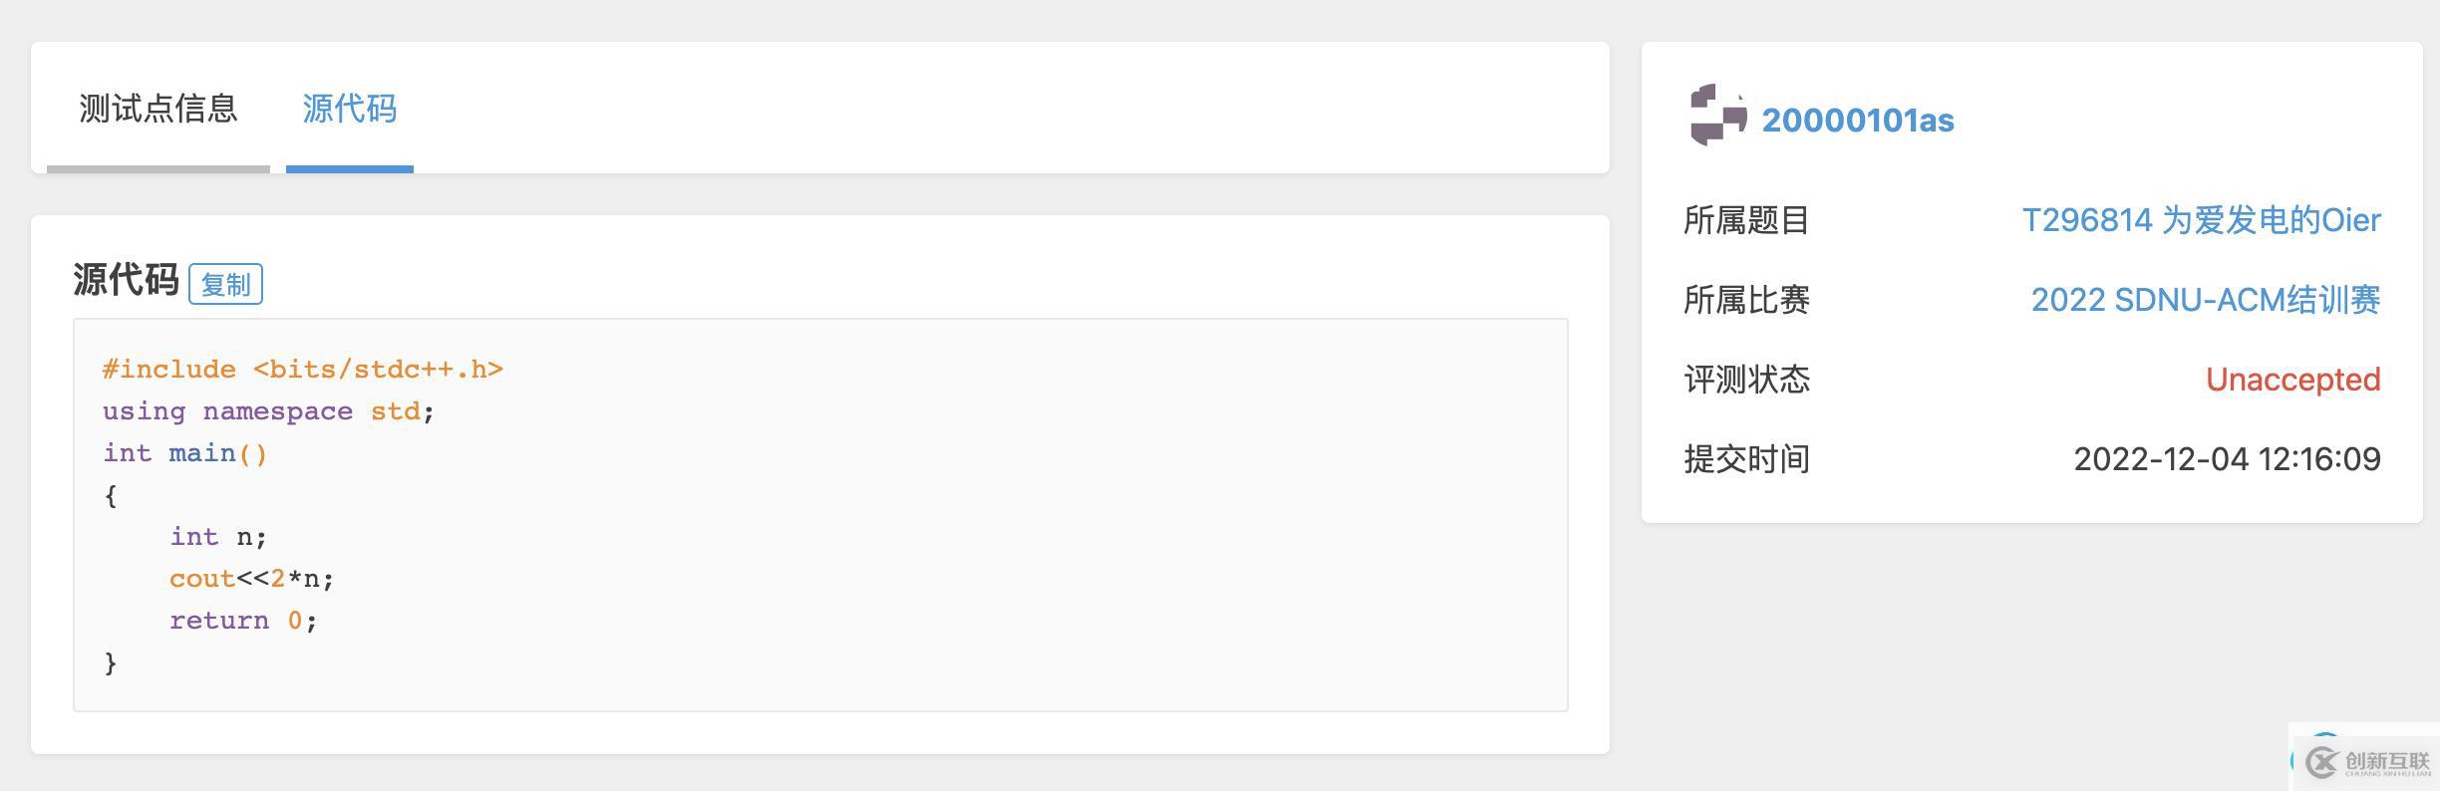Image resolution: width=2440 pixels, height=791 pixels.
Task: Click the 提交时间 label
Action: point(1746,459)
